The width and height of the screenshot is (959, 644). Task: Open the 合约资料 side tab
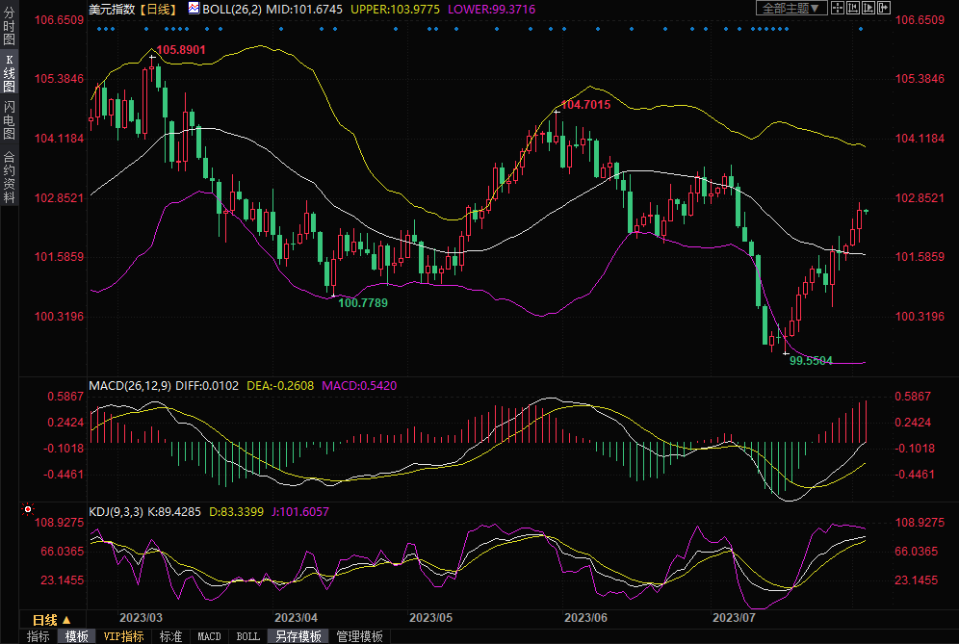[9, 176]
